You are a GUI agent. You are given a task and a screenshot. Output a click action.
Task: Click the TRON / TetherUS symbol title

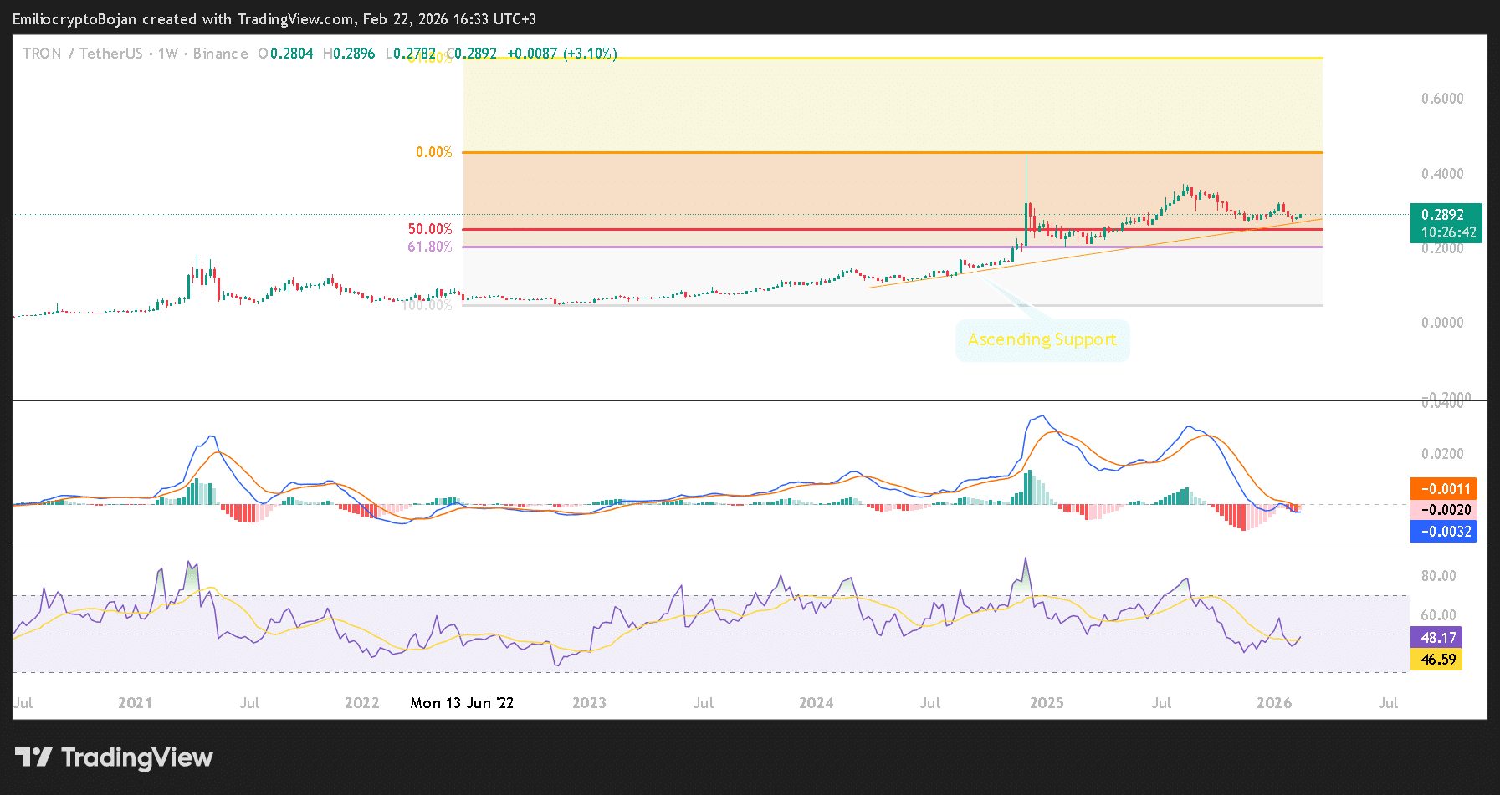click(82, 54)
